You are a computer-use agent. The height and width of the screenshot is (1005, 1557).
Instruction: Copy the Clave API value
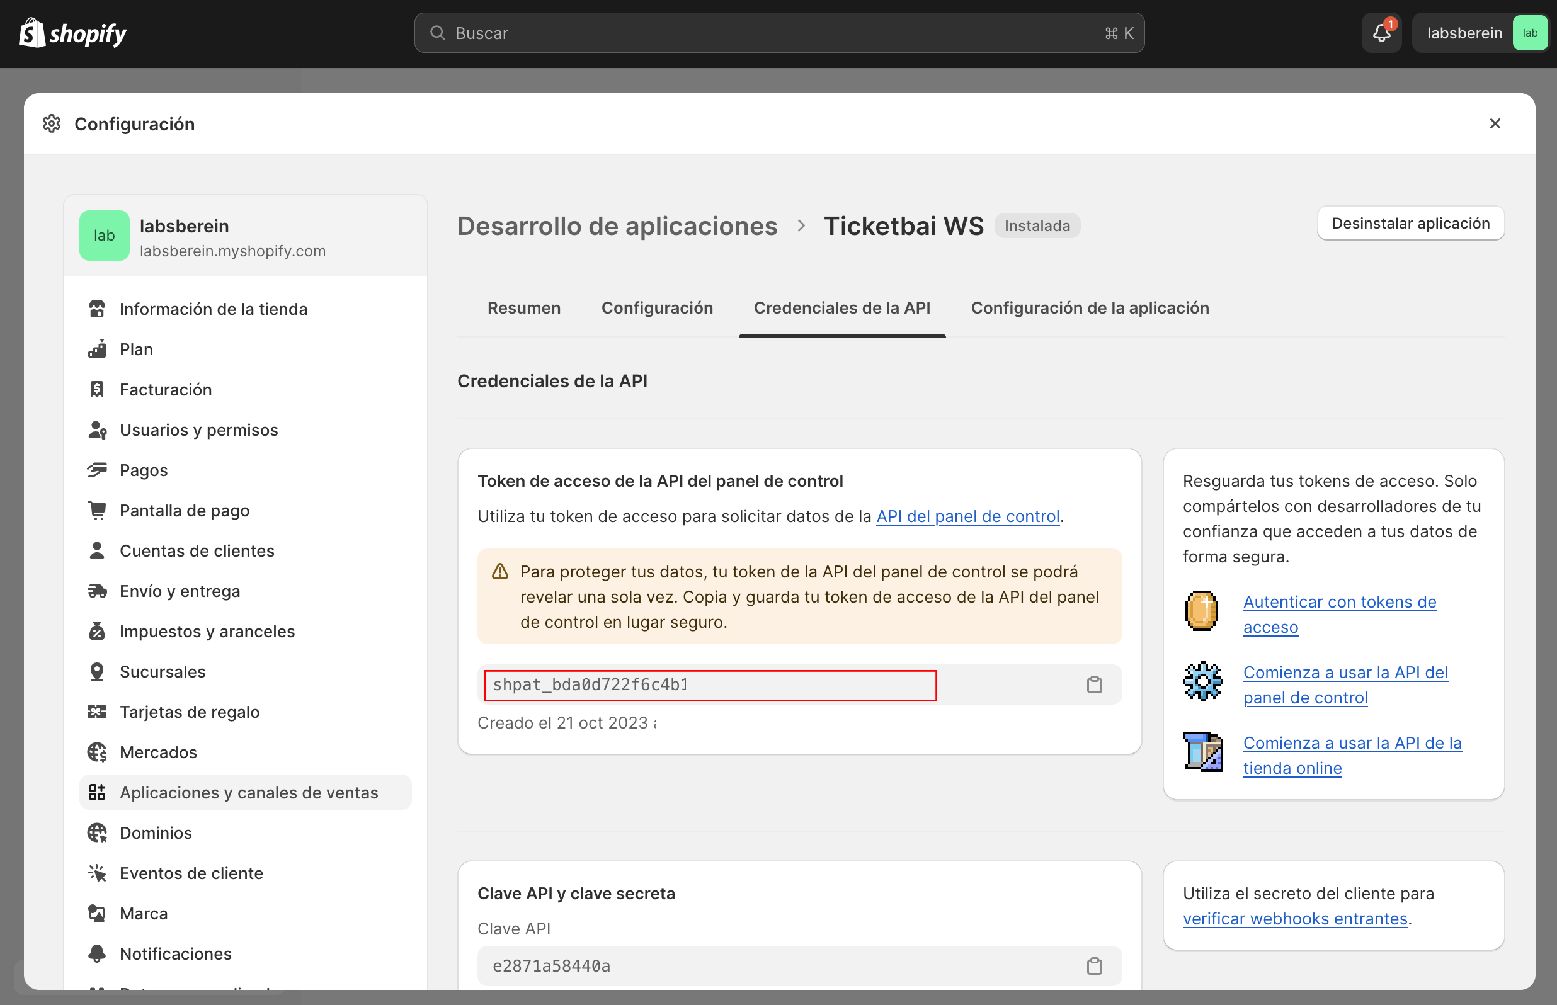[x=1094, y=966]
